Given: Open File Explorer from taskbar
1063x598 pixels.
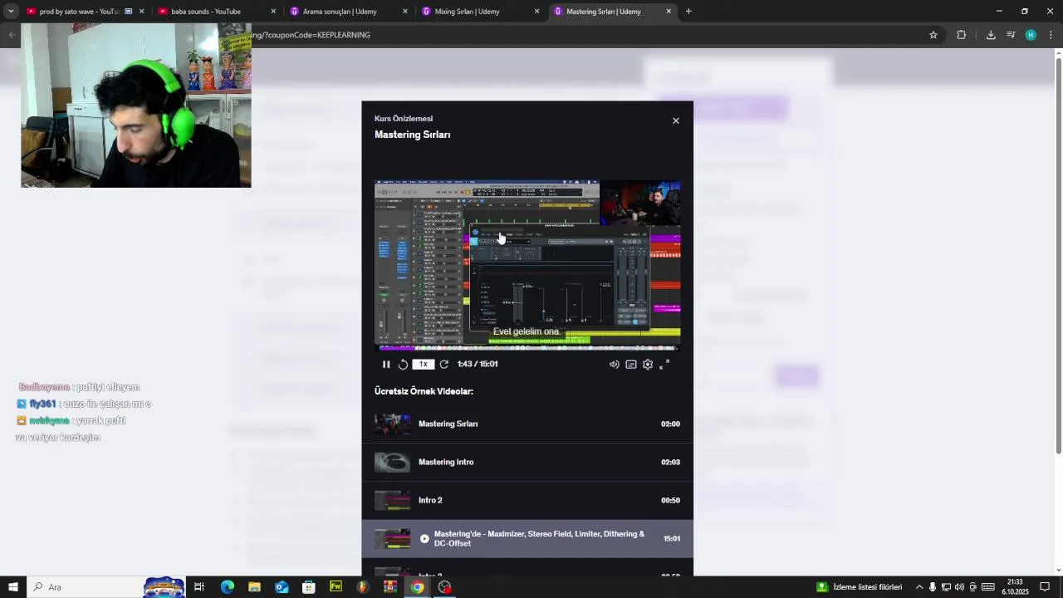Looking at the screenshot, I should pyautogui.click(x=254, y=587).
